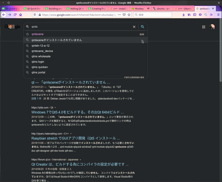Expand options arrow next to qiita.com URL
Screen dimensions: 222x182
pyautogui.click(x=55, y=107)
